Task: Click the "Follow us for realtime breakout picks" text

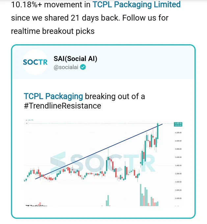Action: point(90,24)
